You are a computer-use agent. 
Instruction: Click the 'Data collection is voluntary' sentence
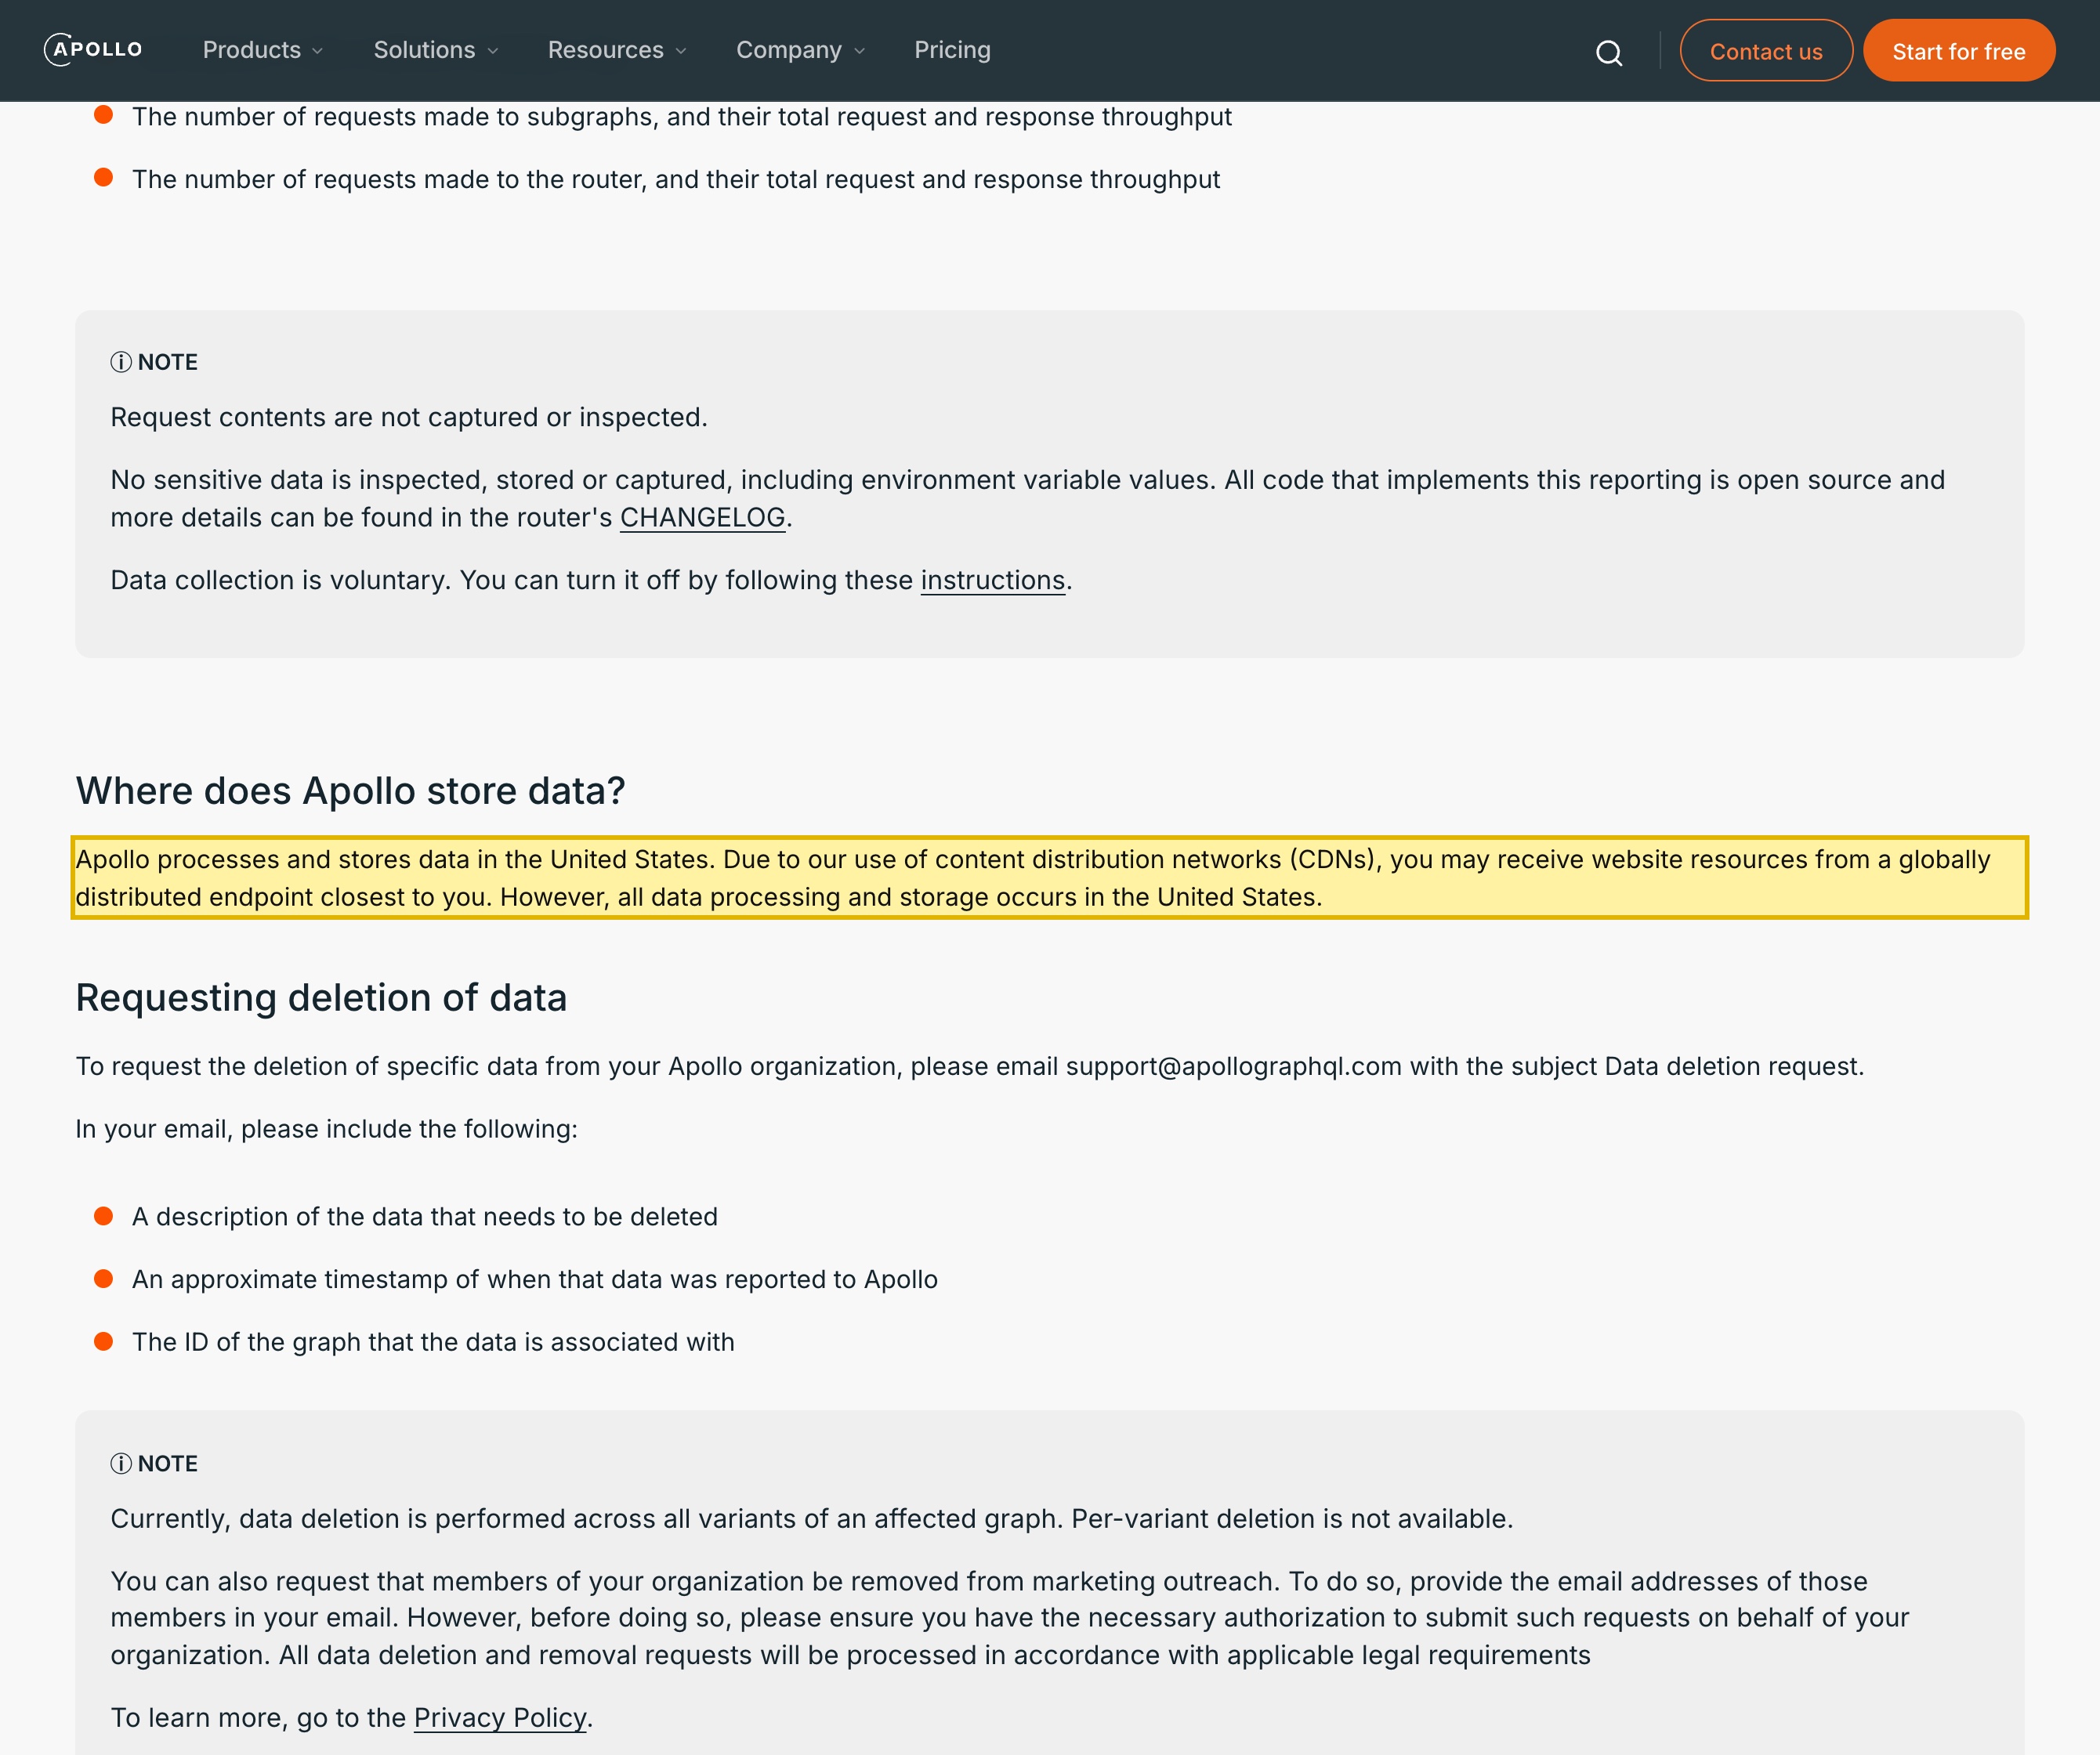(x=591, y=580)
